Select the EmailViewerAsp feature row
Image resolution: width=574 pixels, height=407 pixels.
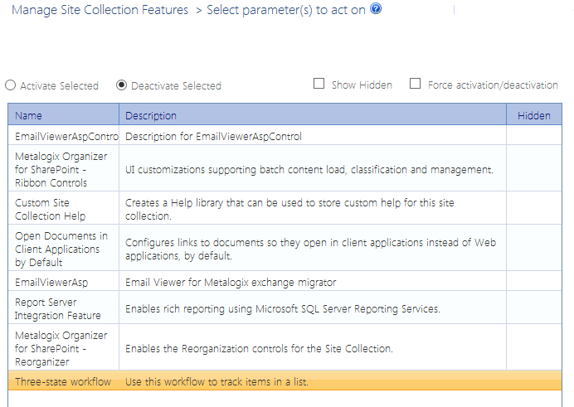pos(51,282)
